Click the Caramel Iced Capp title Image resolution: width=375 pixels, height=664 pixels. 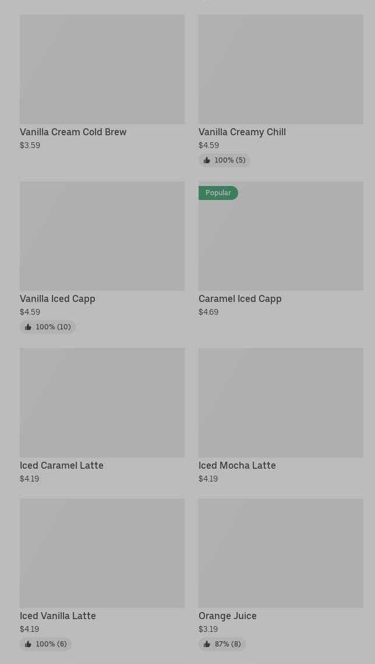pos(240,299)
